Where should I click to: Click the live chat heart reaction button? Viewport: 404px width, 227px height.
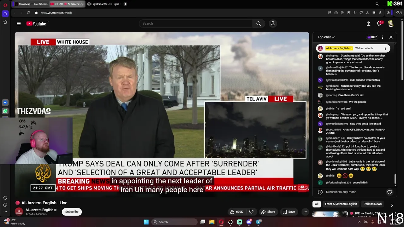pyautogui.click(x=389, y=192)
